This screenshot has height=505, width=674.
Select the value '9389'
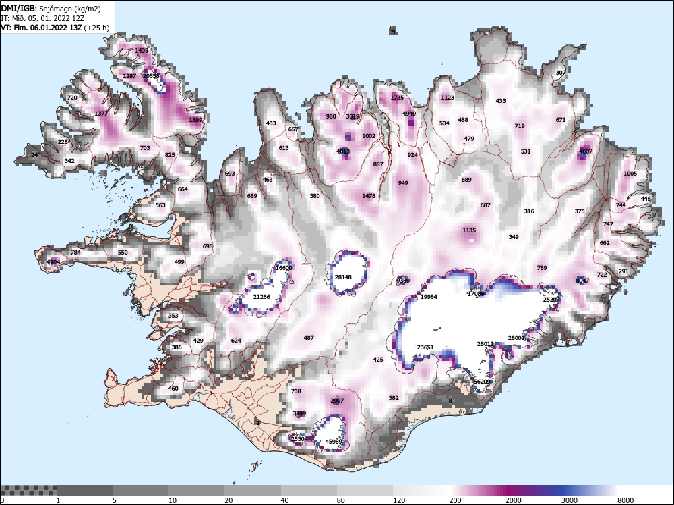click(403, 281)
